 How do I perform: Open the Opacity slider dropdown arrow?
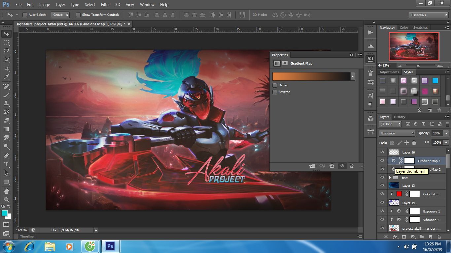tap(446, 133)
